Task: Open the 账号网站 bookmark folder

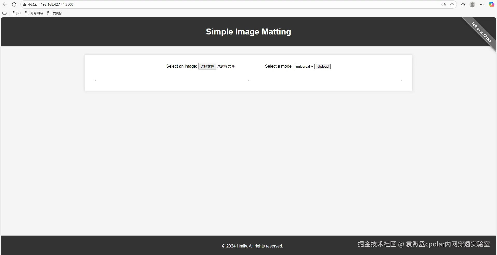Action: point(34,13)
